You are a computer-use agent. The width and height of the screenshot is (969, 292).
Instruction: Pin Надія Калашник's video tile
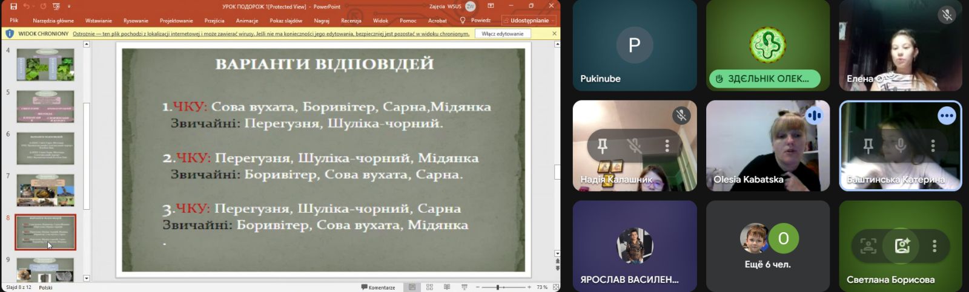602,145
